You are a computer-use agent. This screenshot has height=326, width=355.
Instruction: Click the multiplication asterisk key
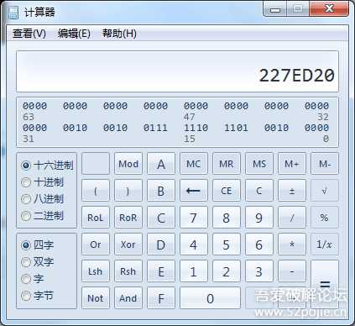pos(292,244)
